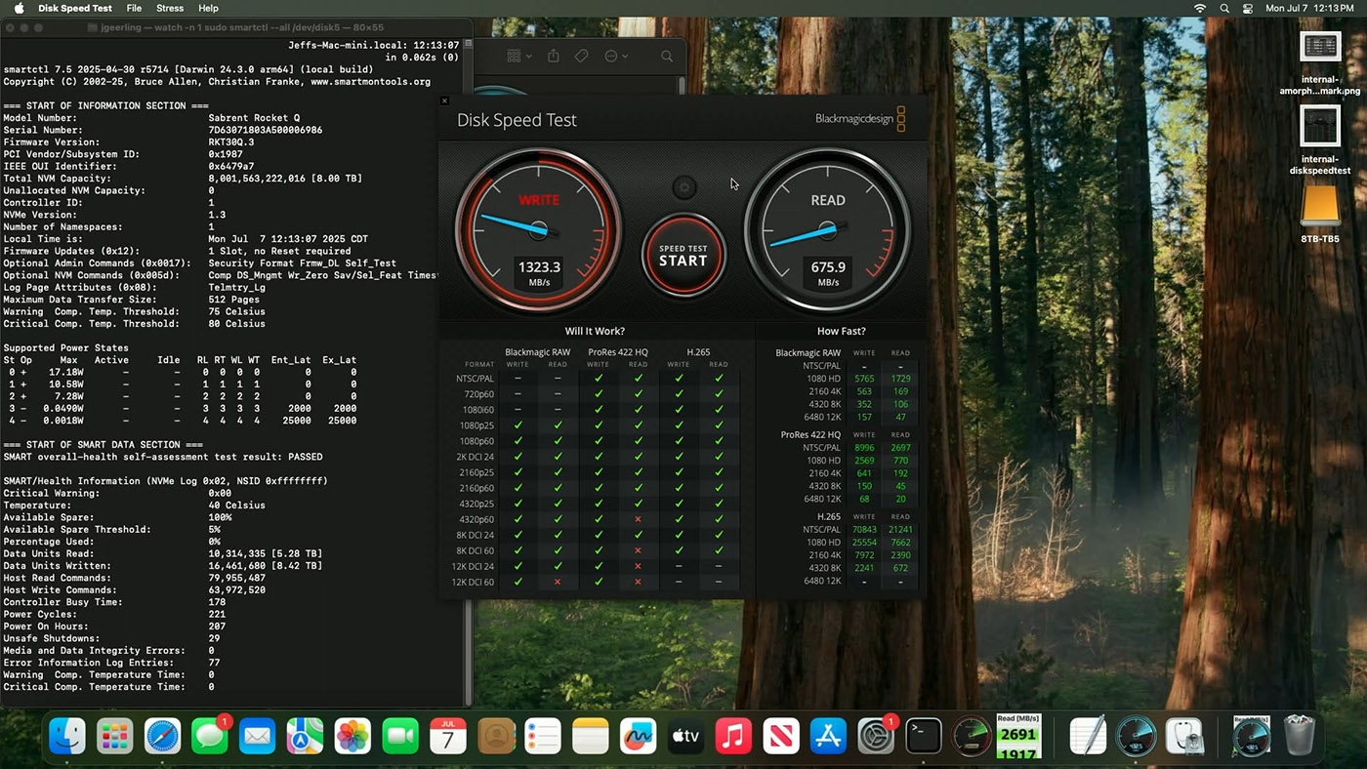Click the "5765" Blackmagic RAW write value

click(x=864, y=378)
